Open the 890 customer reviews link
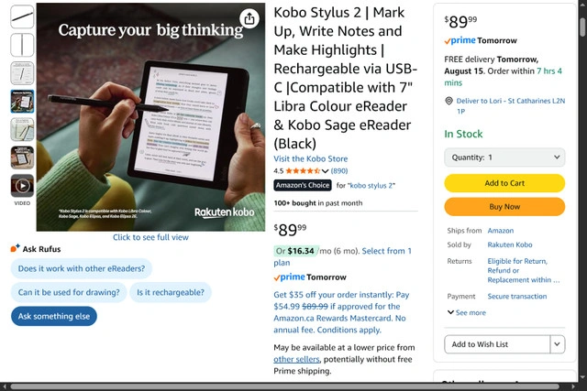The height and width of the screenshot is (391, 587). [x=339, y=171]
